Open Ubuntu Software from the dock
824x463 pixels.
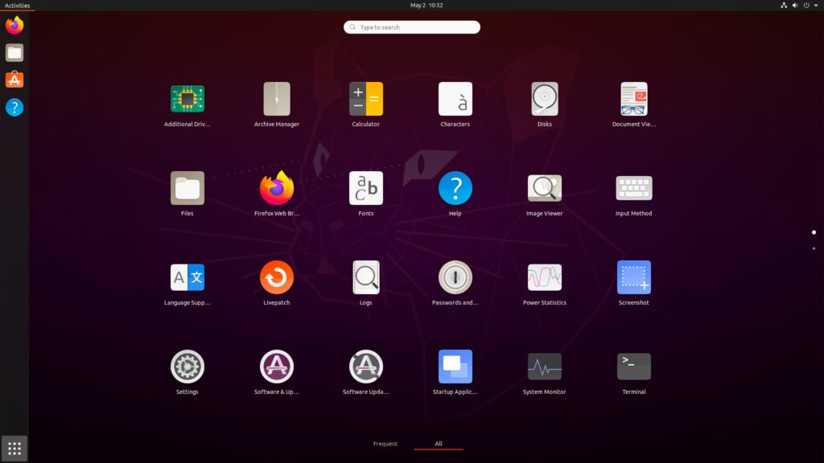(14, 80)
